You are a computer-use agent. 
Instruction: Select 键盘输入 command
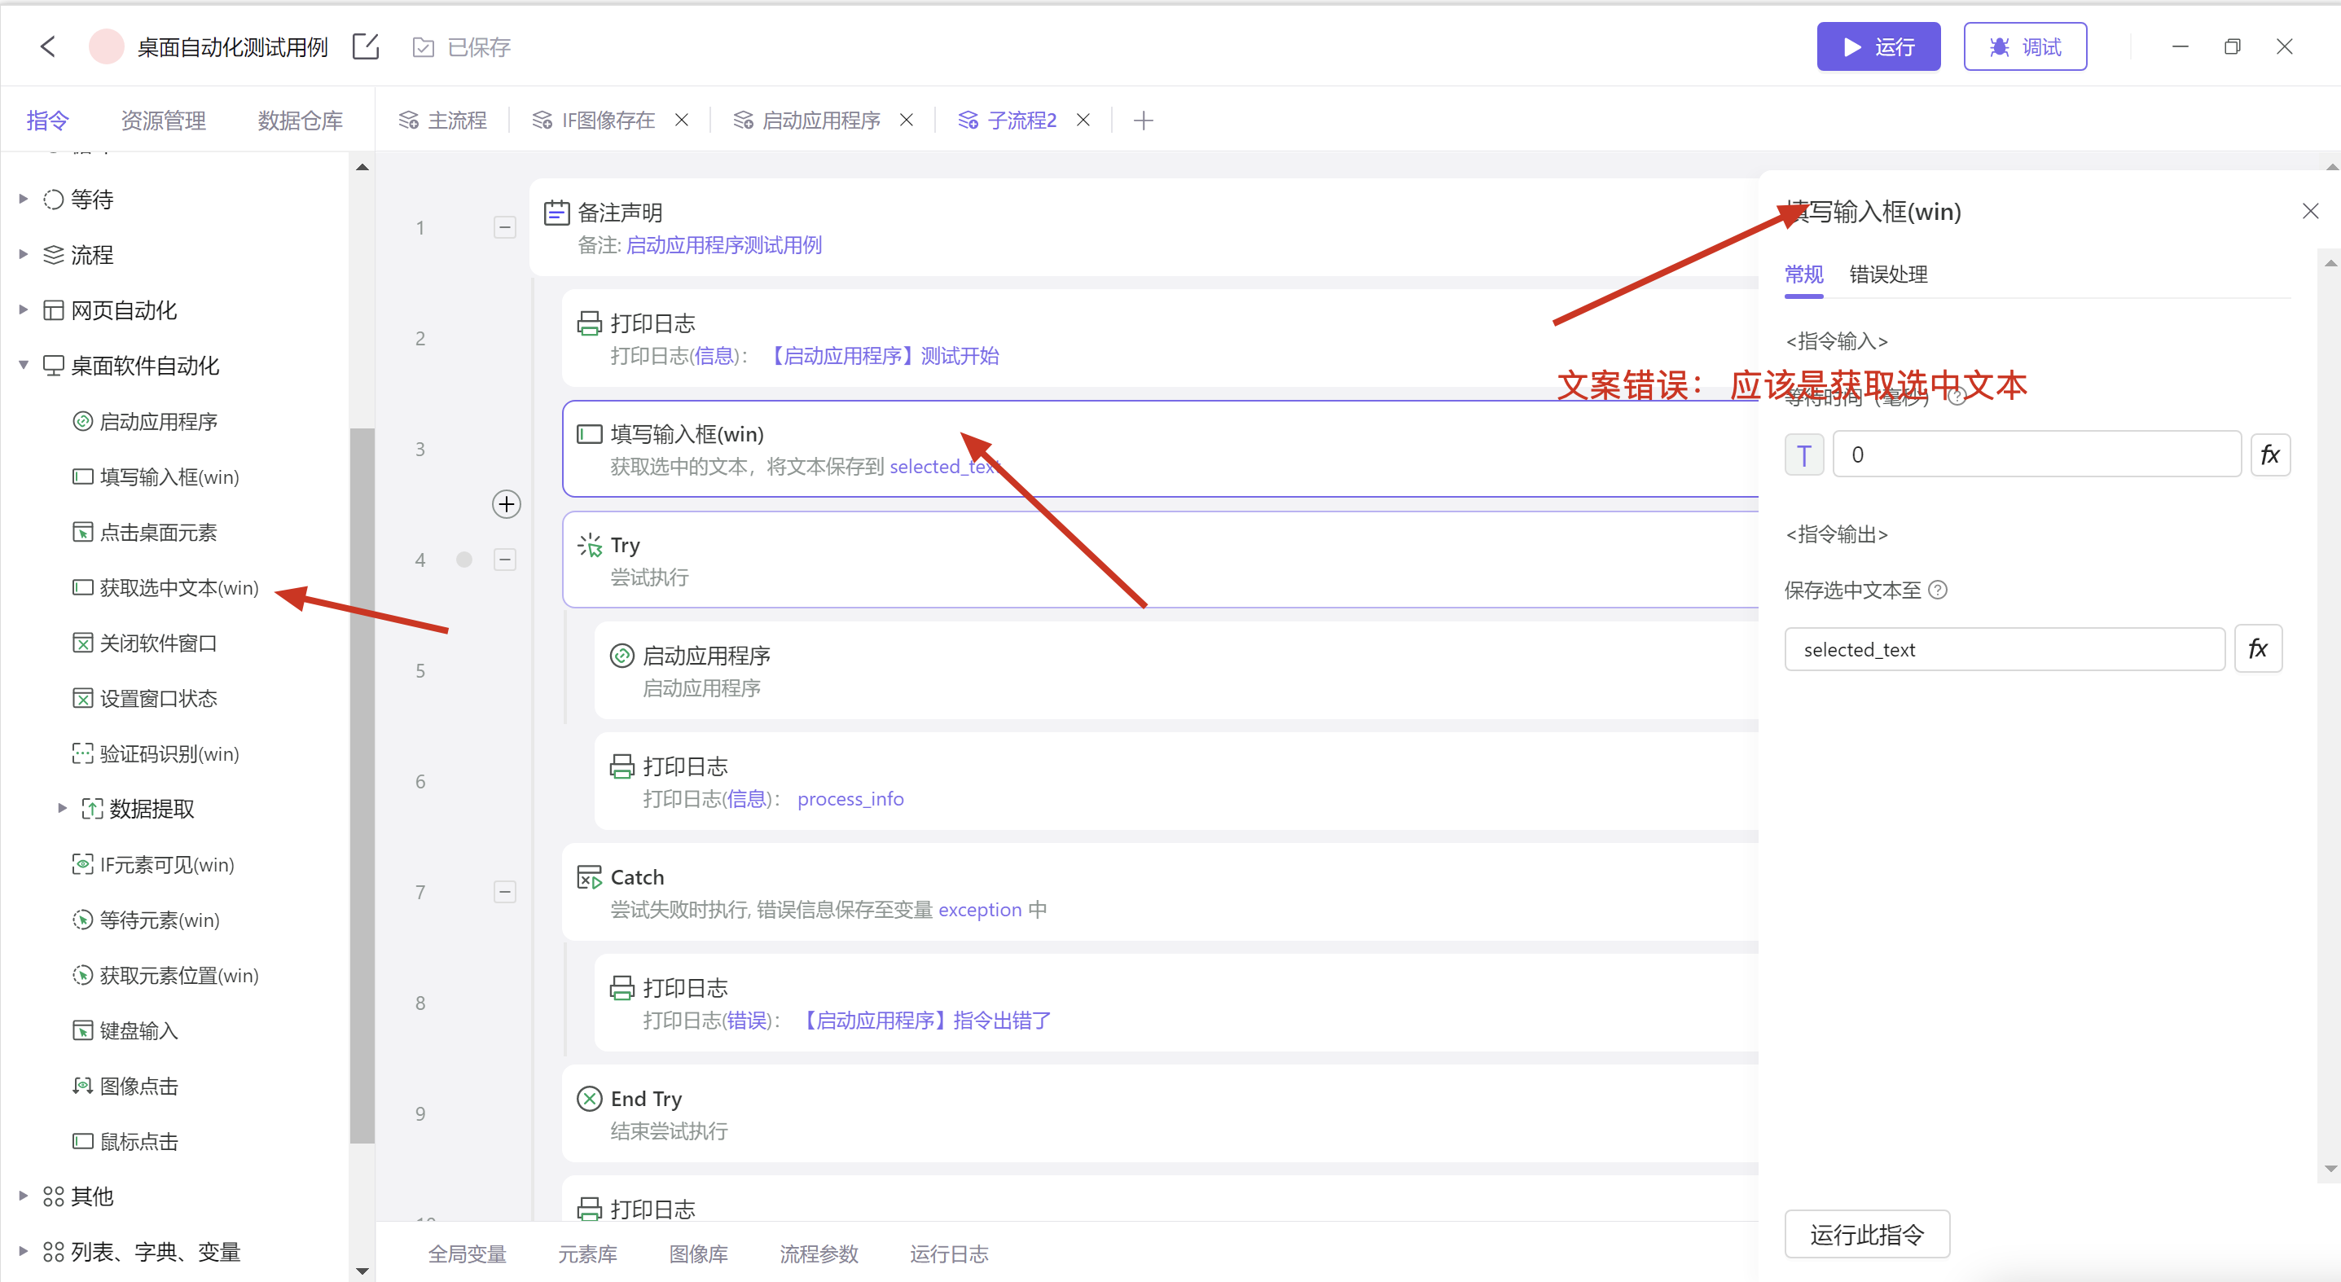tap(125, 1030)
